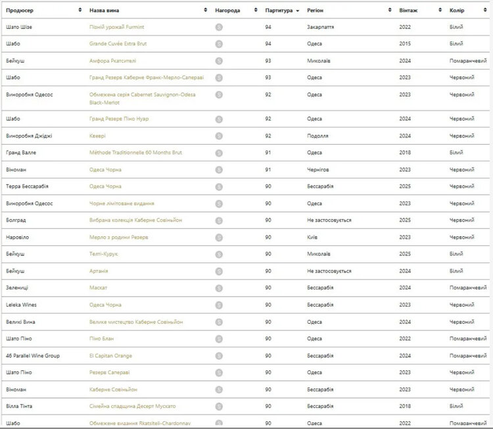Click medal icon in Мерло з родини Резерв row
The image size is (493, 429).
[x=219, y=238]
